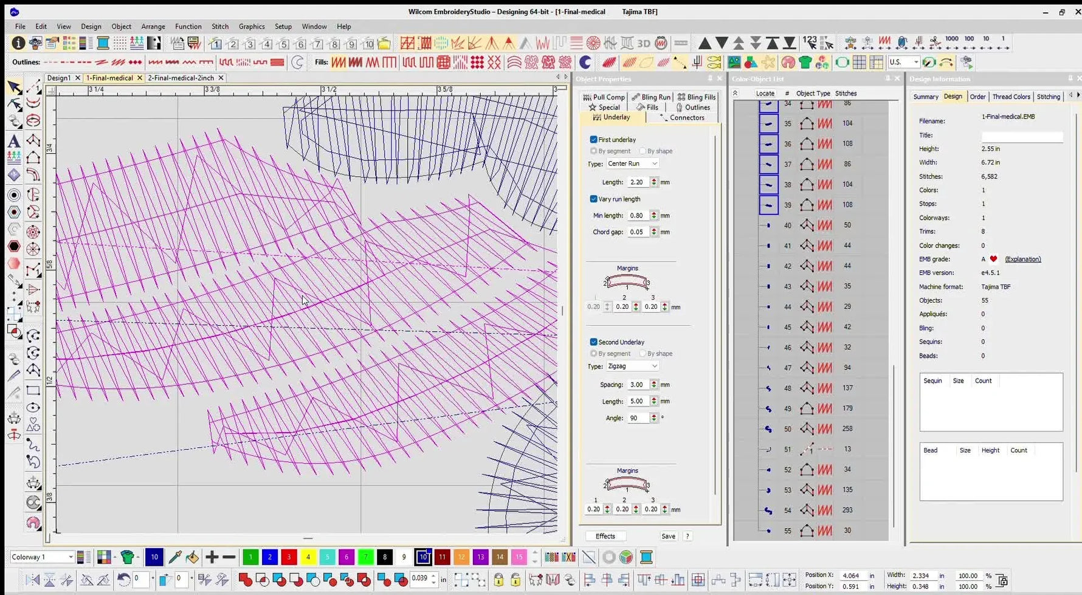Adjust the Spacing 3.00 stepper

[x=654, y=384]
